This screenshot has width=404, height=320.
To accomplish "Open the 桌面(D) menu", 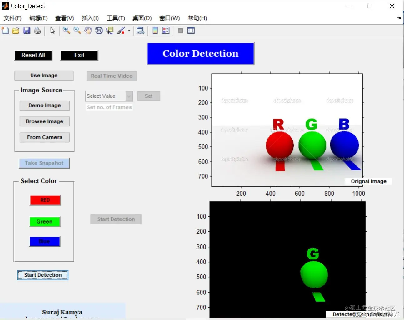I will (142, 18).
